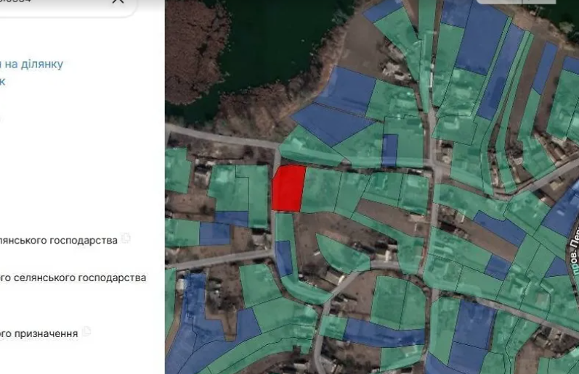Viewport: 579px width, 374px height.
Task: Copy the value ending in "призначення" via copy icon
Action: pyautogui.click(x=86, y=332)
